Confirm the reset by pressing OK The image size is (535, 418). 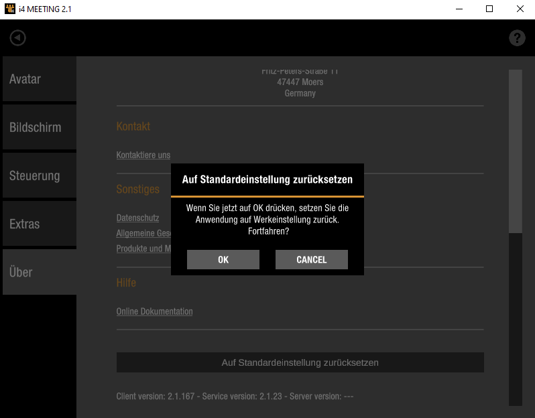coord(223,260)
